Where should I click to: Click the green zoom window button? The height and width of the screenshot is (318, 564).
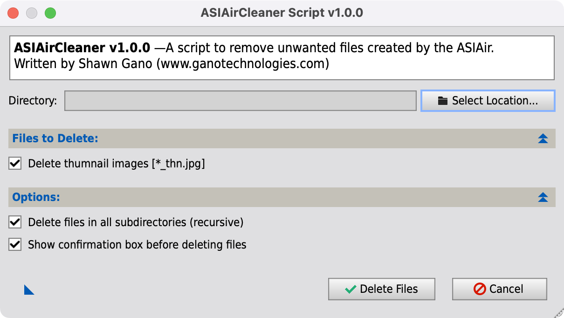tap(50, 13)
